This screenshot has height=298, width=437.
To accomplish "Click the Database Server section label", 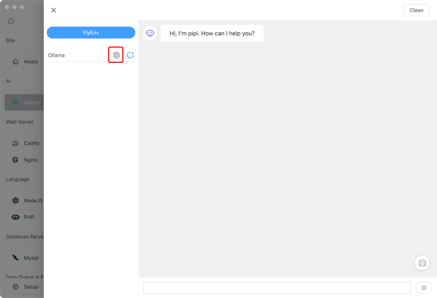I will tap(25, 237).
